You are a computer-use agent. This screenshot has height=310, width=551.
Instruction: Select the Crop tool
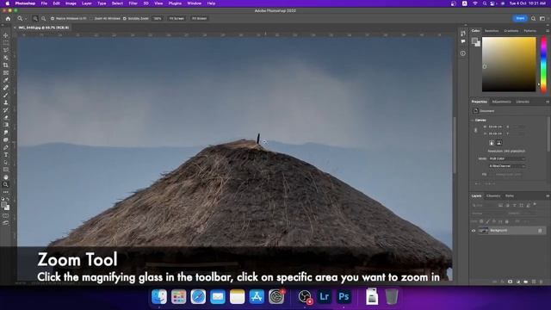pos(6,65)
